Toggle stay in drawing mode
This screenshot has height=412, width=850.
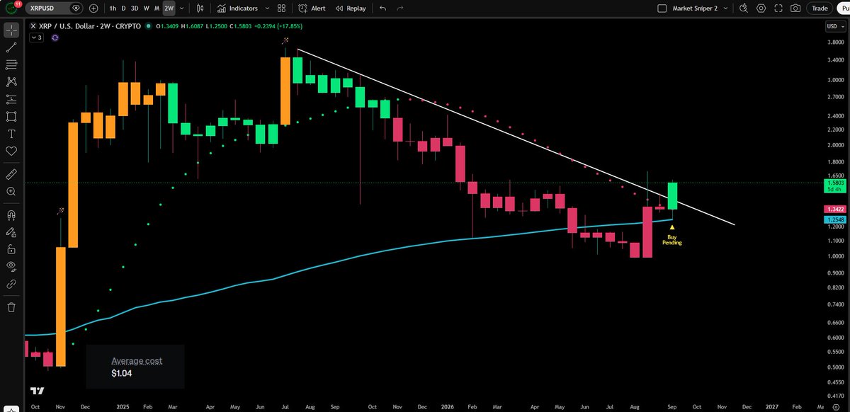[x=11, y=231]
